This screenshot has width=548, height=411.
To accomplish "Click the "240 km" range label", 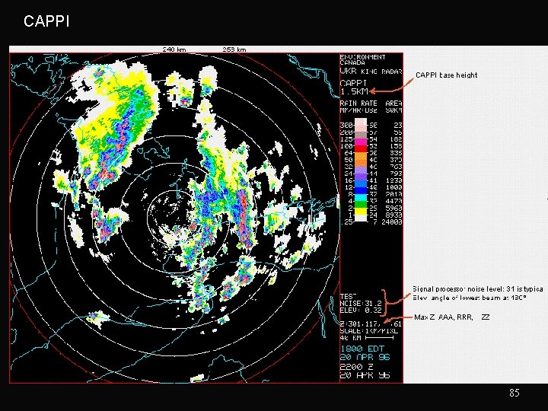I will [x=174, y=49].
